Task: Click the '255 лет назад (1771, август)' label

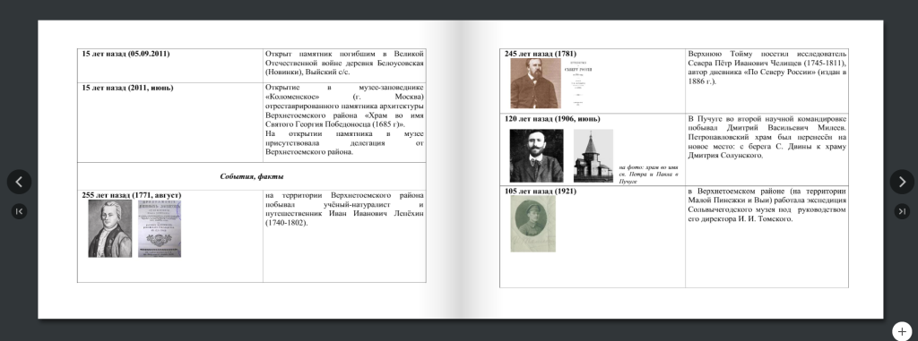Action: click(132, 195)
